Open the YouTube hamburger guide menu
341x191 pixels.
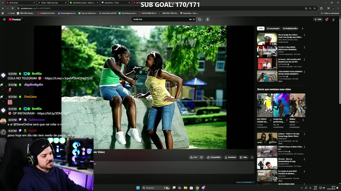4,19
